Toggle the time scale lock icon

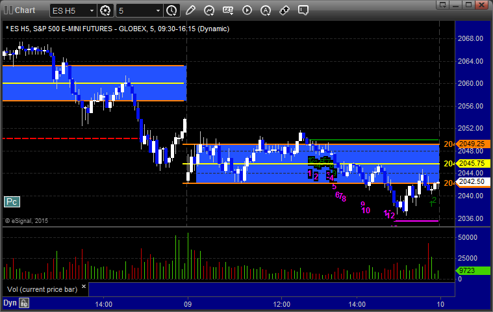point(24,303)
